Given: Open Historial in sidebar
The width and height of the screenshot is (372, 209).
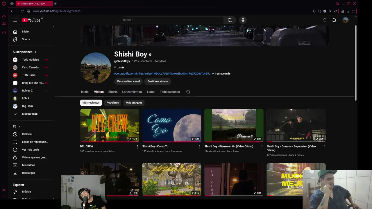Looking at the screenshot, I should pos(30,134).
